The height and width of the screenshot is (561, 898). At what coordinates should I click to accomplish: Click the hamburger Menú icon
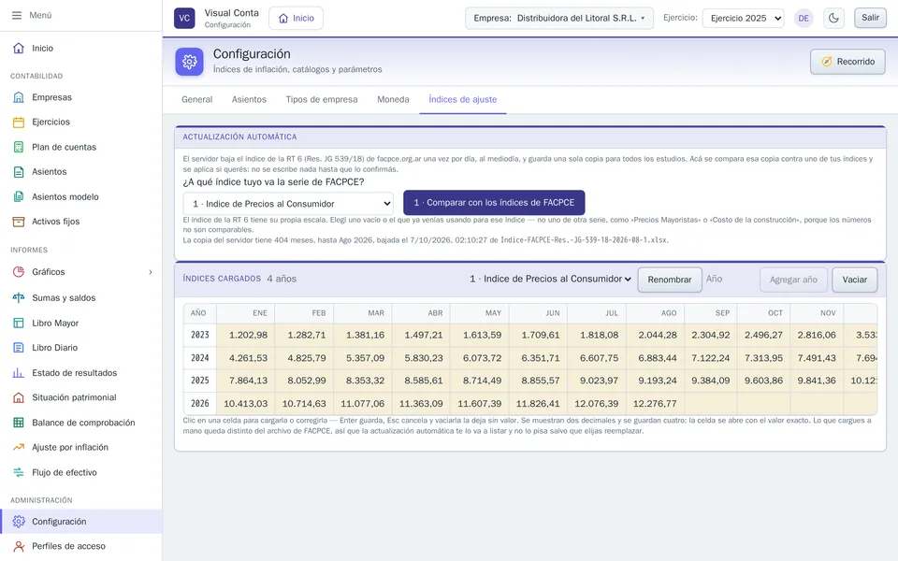(17, 16)
